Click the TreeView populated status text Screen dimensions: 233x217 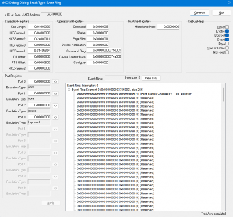point(213,214)
